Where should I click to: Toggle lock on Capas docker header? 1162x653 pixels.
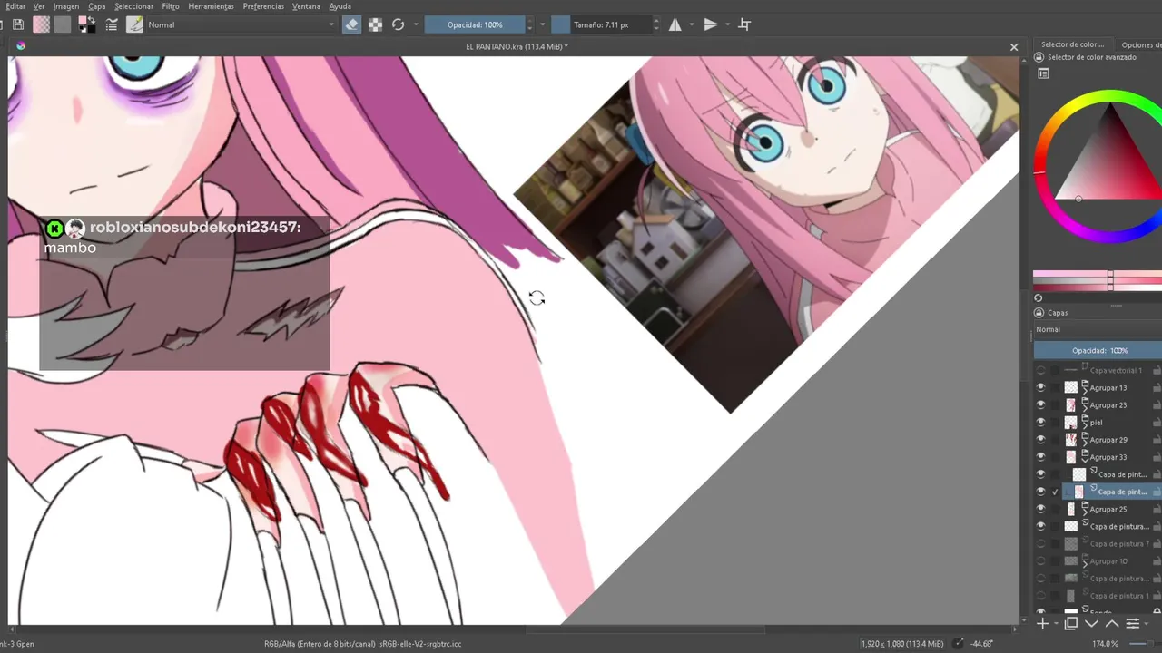click(x=1039, y=313)
